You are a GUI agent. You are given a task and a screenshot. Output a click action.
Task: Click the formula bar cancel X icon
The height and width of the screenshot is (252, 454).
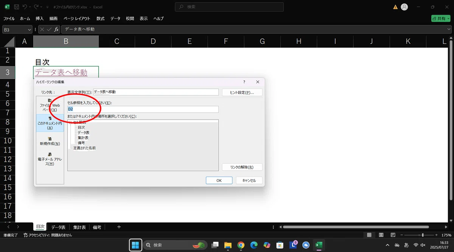point(42,29)
